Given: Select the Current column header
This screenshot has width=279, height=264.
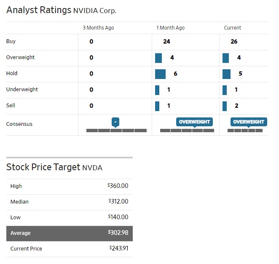Looking at the screenshot, I should (x=233, y=28).
